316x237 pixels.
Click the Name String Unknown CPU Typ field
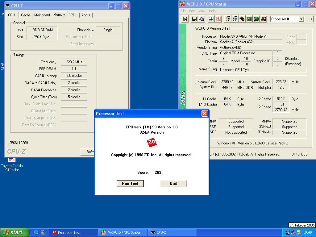(263, 70)
